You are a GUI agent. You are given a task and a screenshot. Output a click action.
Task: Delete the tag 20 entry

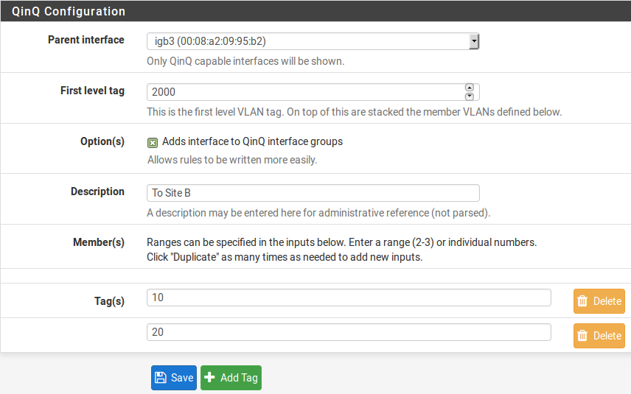(599, 336)
